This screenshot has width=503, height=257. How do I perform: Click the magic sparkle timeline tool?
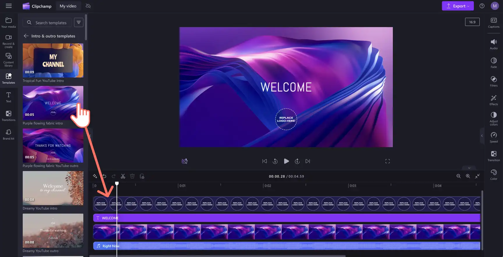[x=95, y=176]
